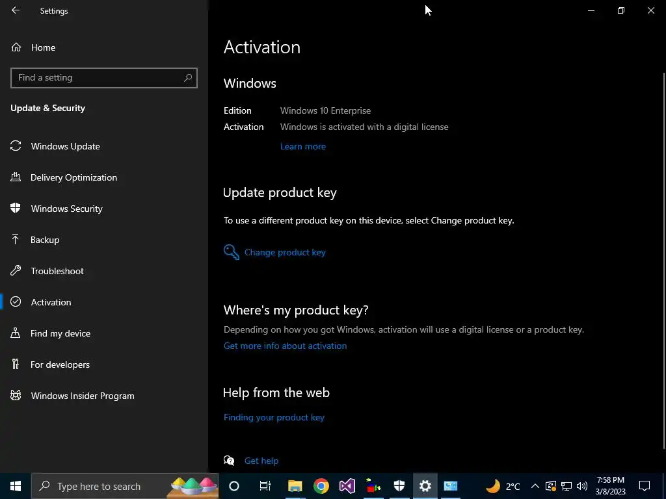This screenshot has height=499, width=666.
Task: Open the Action Center notifications icon
Action: 645,486
